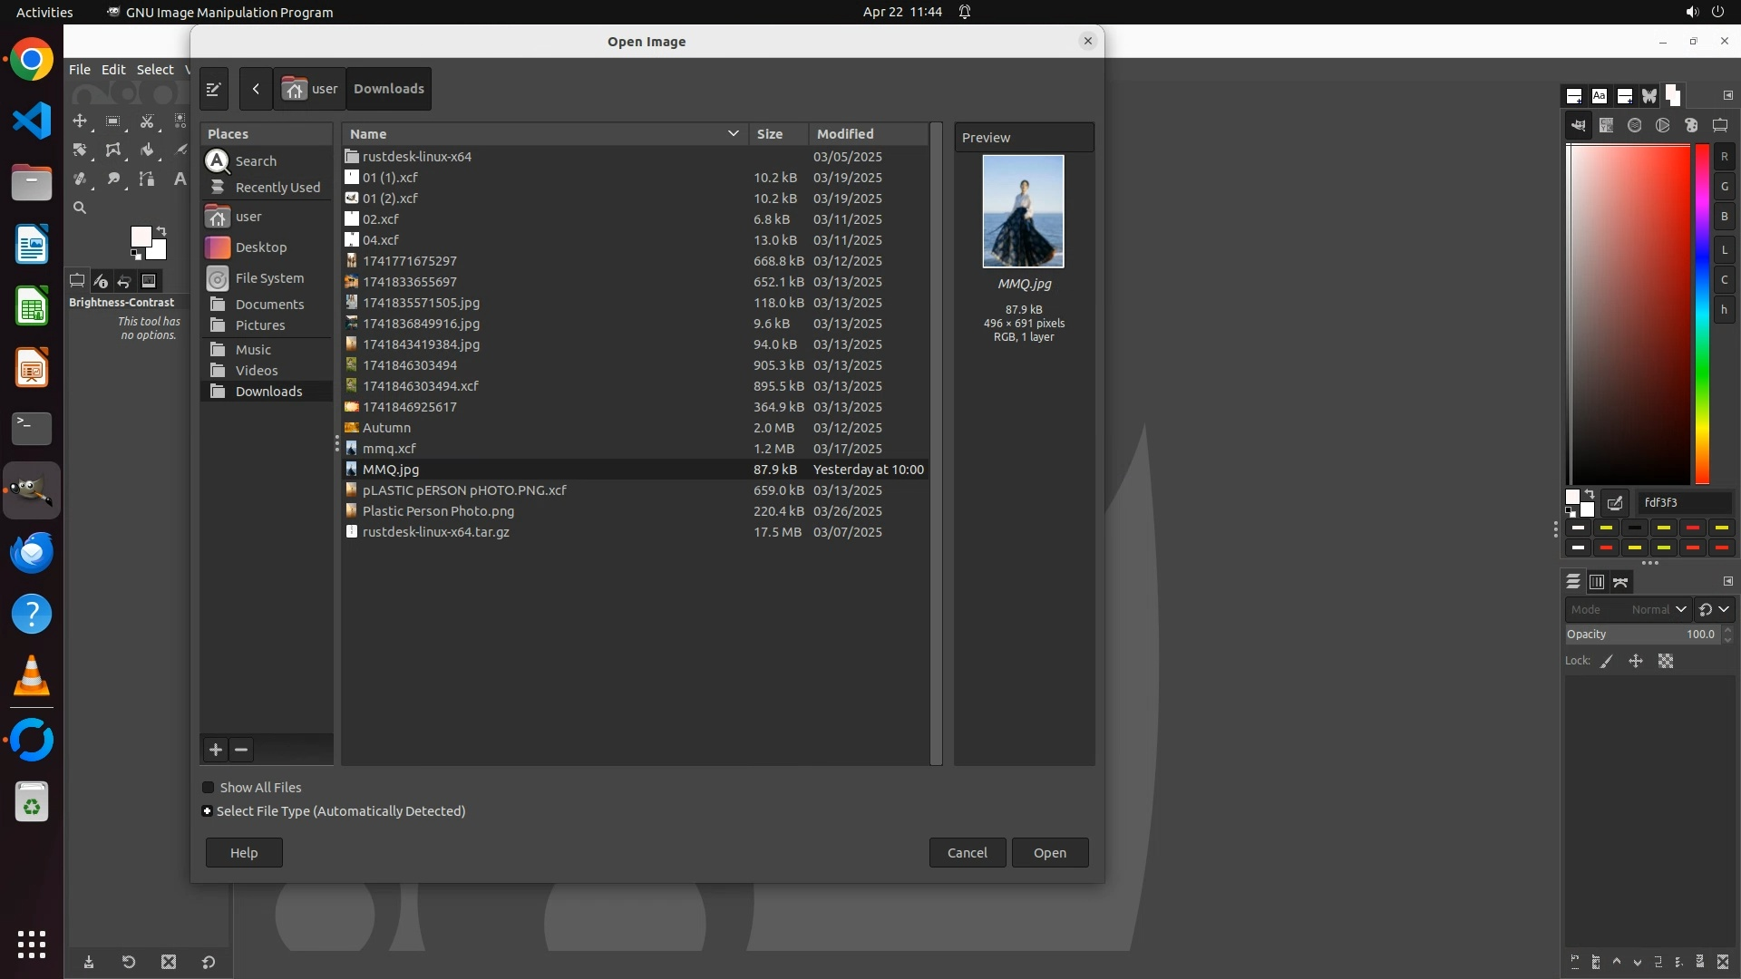Open the layer Mode dropdown
Screen dimensions: 1741x979
1629,610
